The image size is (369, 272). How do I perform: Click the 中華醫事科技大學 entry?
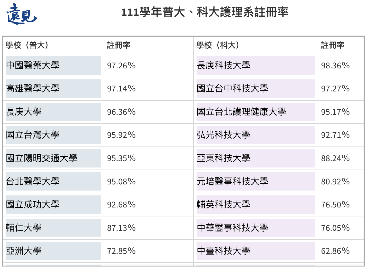[256, 228]
